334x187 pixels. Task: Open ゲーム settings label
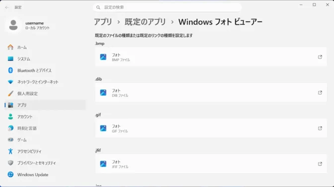click(x=22, y=140)
